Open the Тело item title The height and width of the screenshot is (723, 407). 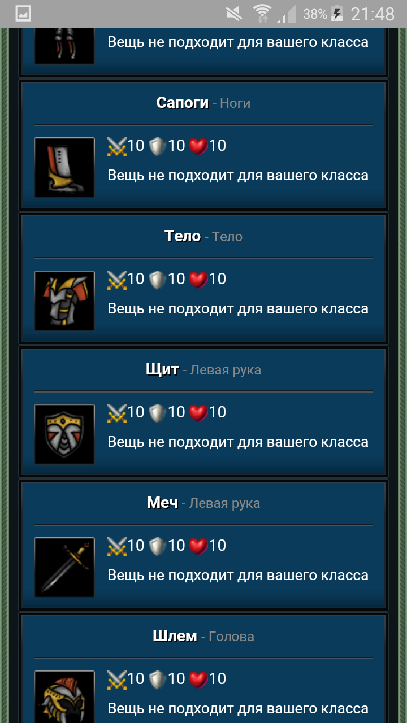183,236
